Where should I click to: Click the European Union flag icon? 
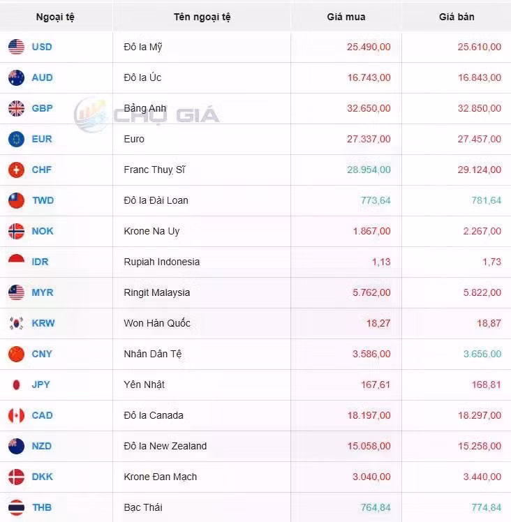click(16, 139)
